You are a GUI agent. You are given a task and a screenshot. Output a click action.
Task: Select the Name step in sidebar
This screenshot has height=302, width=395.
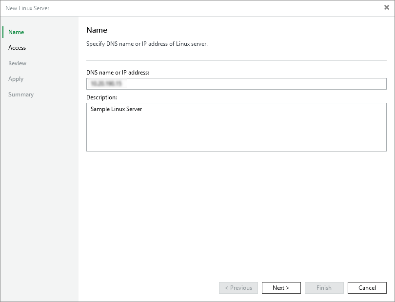coord(16,32)
